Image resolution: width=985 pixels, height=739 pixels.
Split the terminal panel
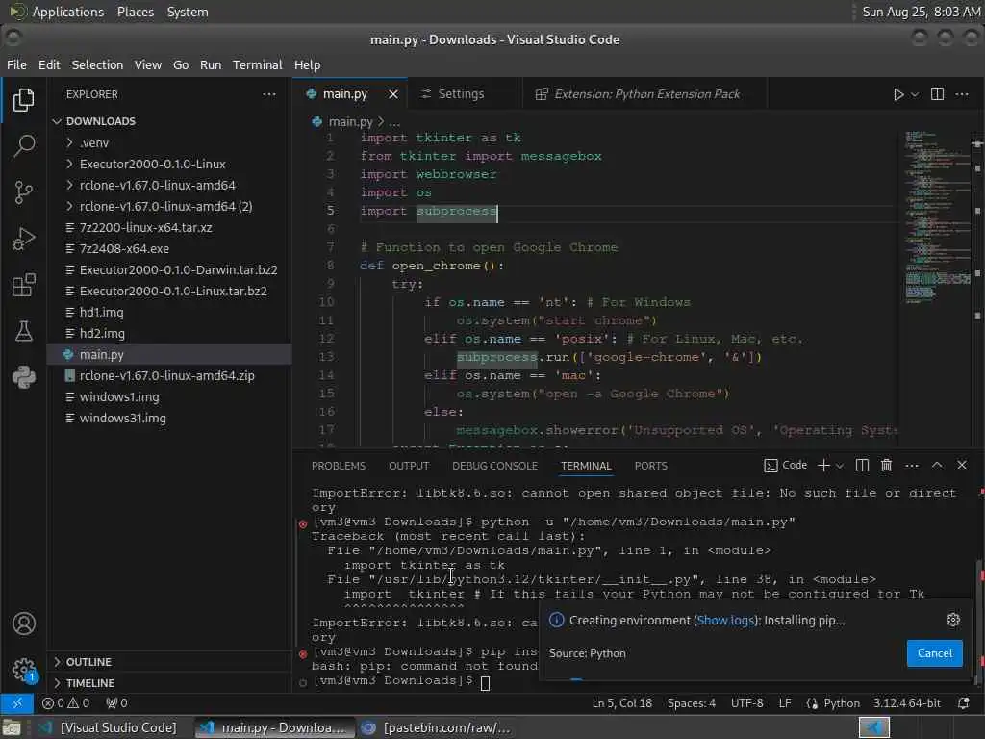coord(862,465)
